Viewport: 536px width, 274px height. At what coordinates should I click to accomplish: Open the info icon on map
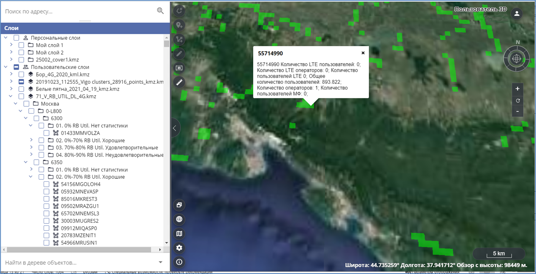pyautogui.click(x=179, y=262)
